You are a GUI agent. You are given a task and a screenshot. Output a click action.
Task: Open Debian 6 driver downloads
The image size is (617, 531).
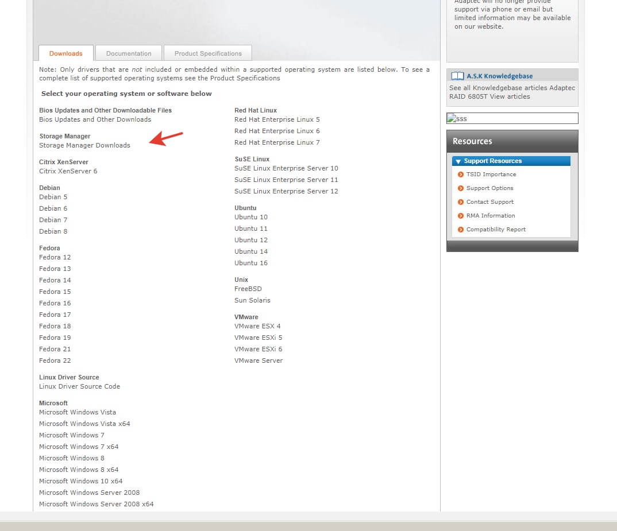[53, 208]
